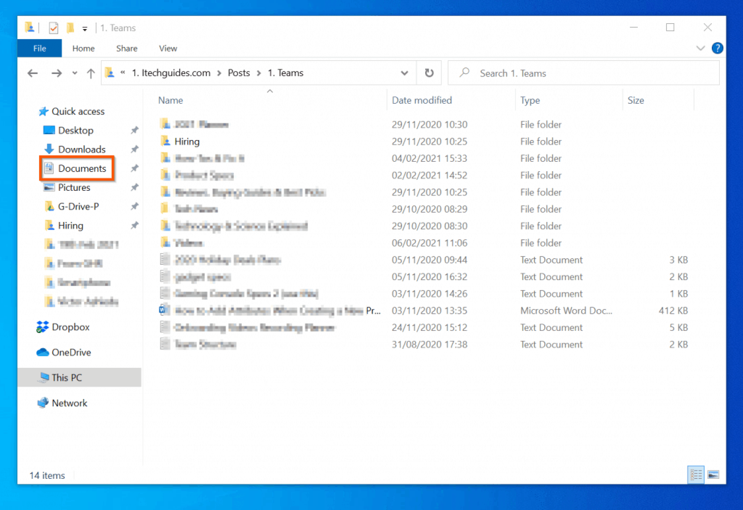Open Pictures in Quick access

tap(74, 187)
